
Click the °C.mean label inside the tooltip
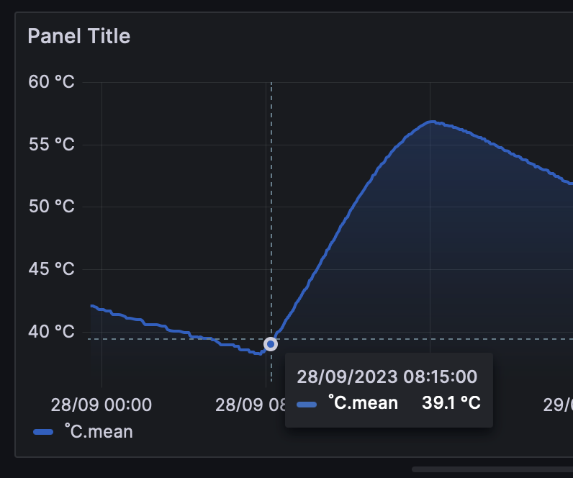363,402
